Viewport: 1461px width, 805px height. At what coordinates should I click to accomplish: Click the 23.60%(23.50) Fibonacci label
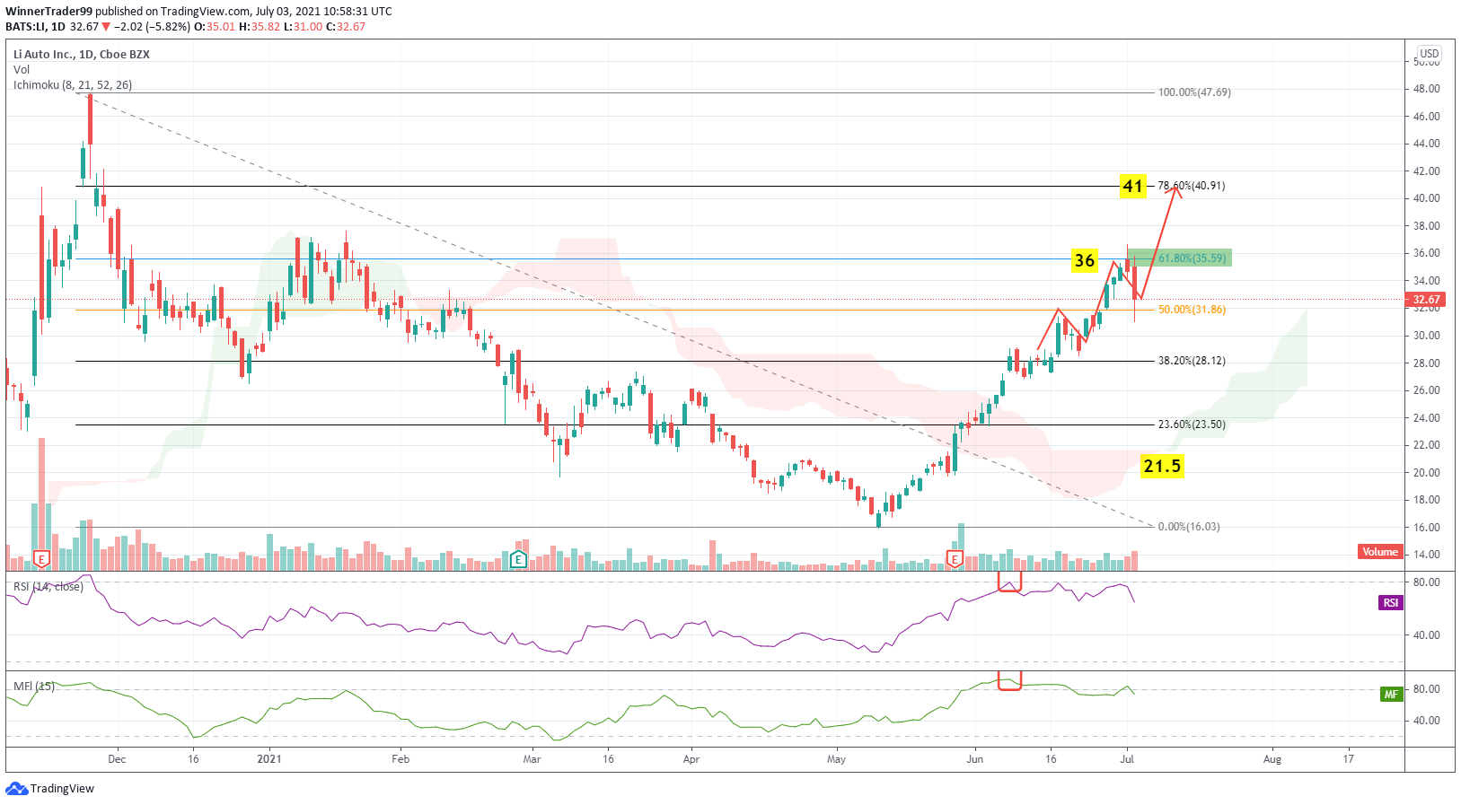1192,424
